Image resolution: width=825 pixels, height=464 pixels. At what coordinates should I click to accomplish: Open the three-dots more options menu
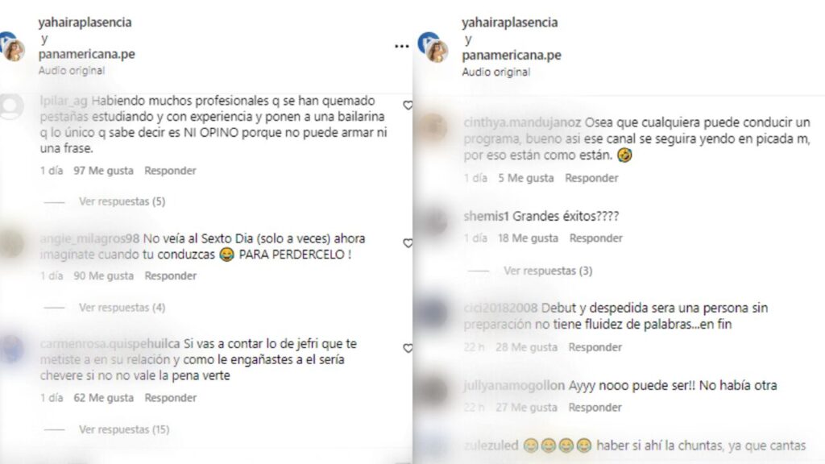point(401,46)
